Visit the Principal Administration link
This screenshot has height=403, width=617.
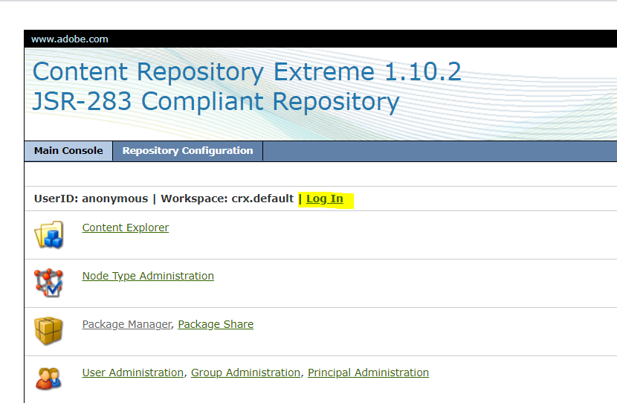click(368, 373)
